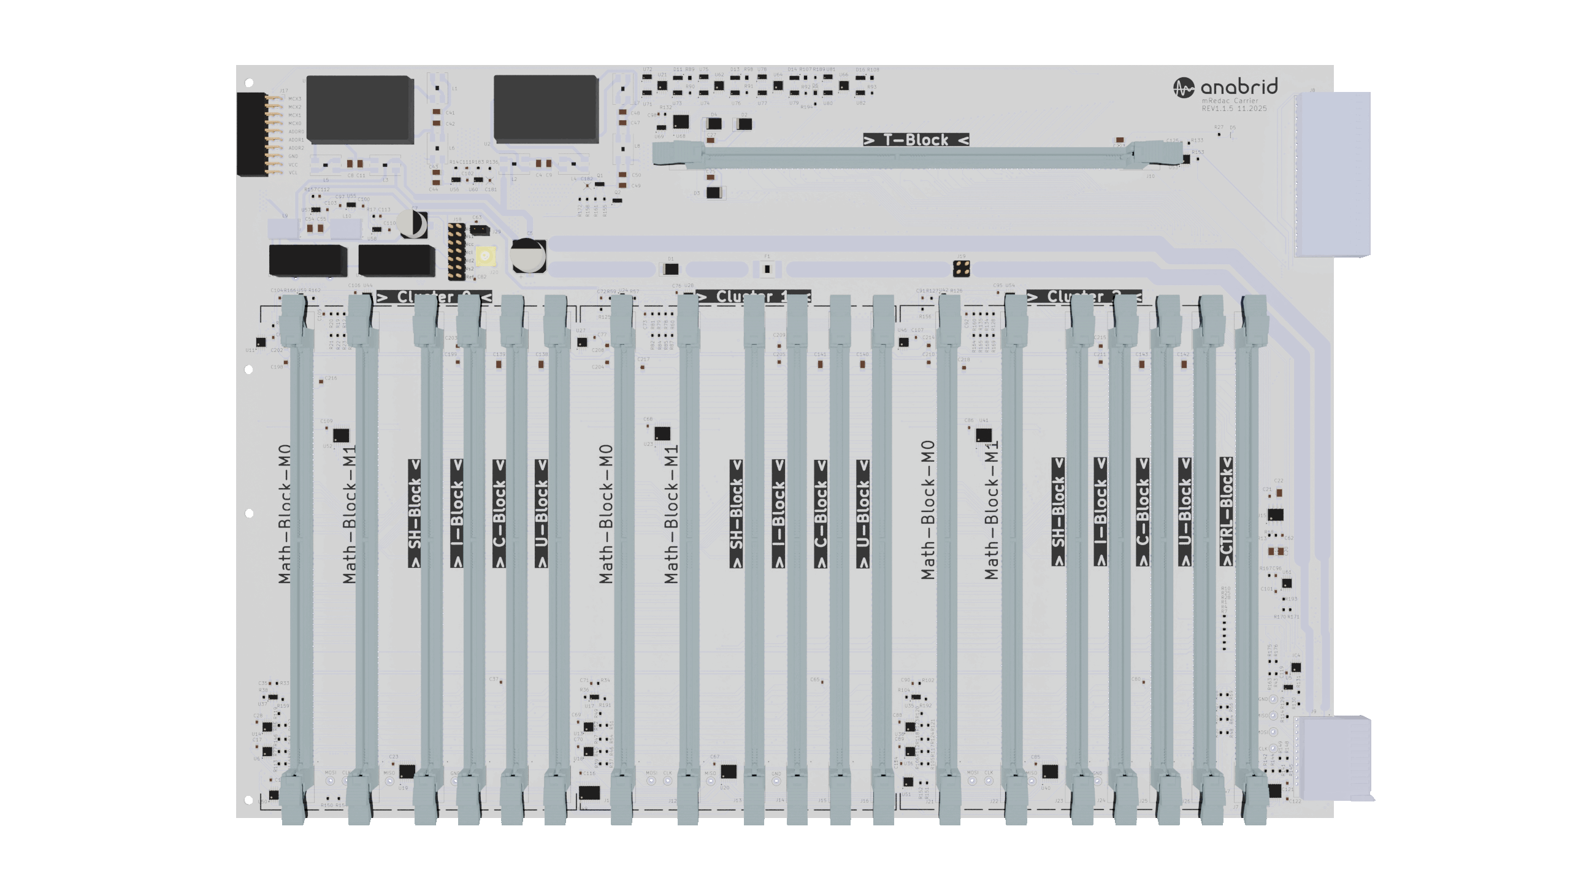This screenshot has width=1570, height=883.
Task: Select the large black module labelled U2
Action: click(546, 109)
